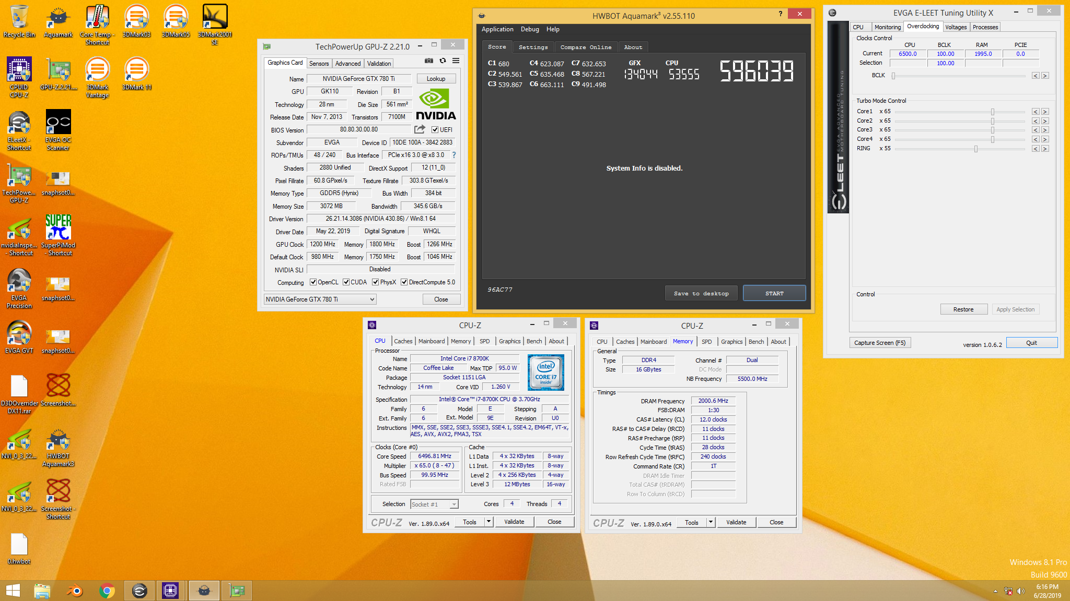This screenshot has width=1070, height=601.
Task: Switch to Sensors tab in GPU-Z
Action: [x=319, y=64]
